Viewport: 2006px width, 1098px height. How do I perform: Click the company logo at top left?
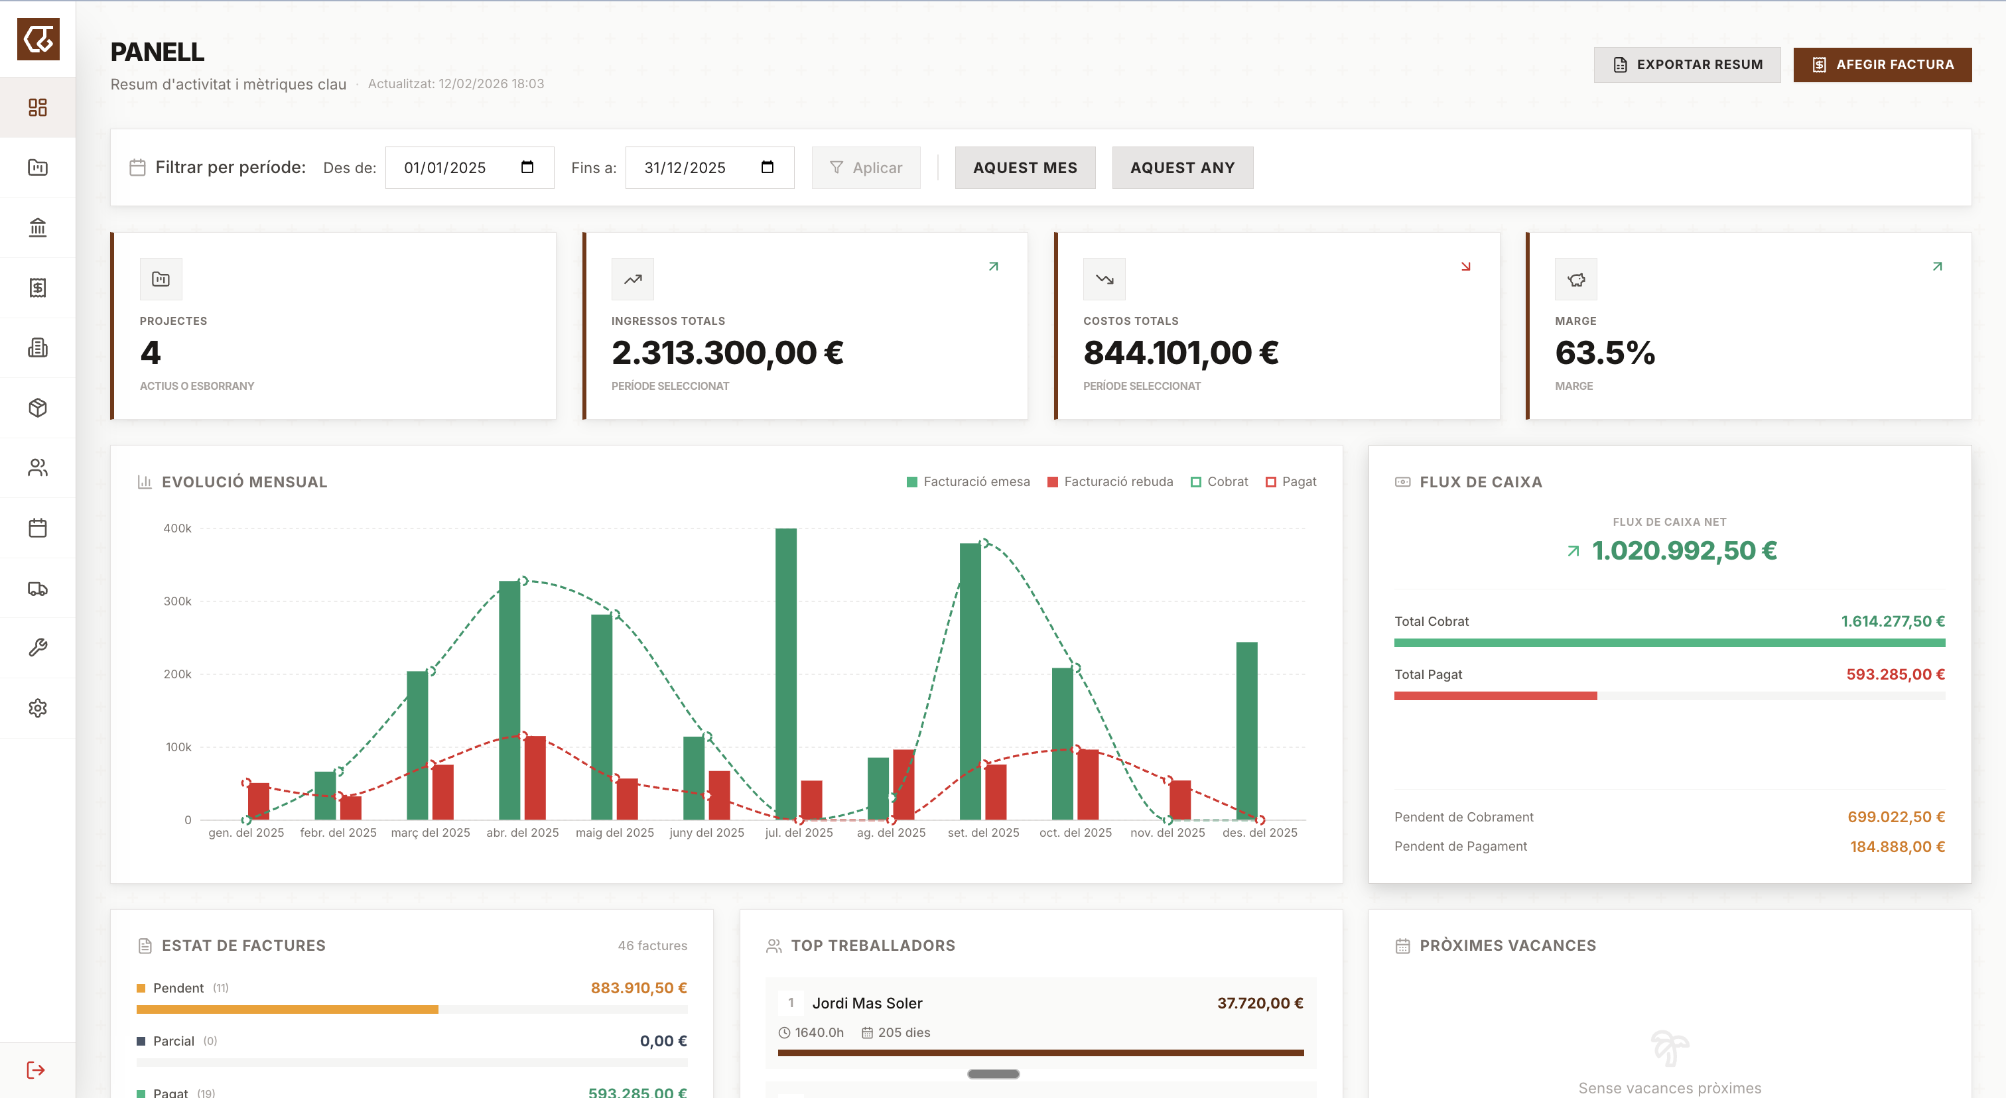[x=38, y=39]
